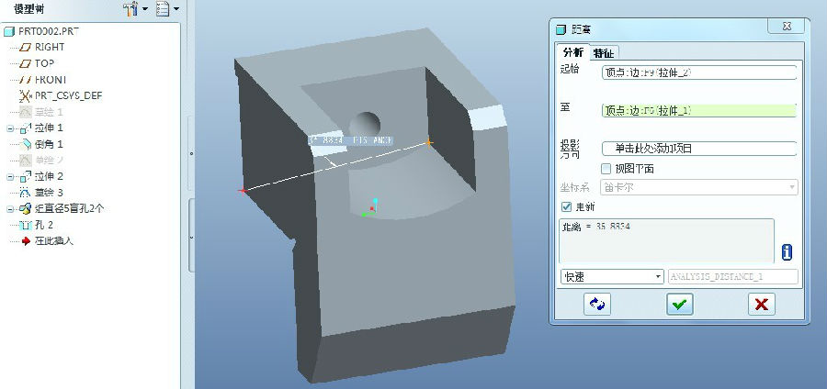Click the repeat analysis button
Screen dimensions: 827x389
click(596, 305)
